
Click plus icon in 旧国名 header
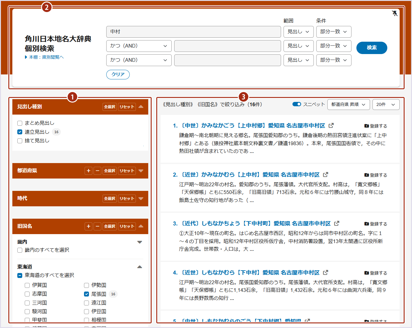coord(89,226)
